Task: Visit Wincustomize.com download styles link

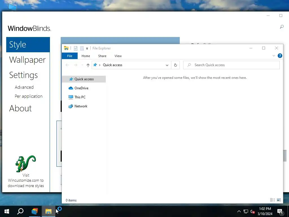Action: (26, 181)
